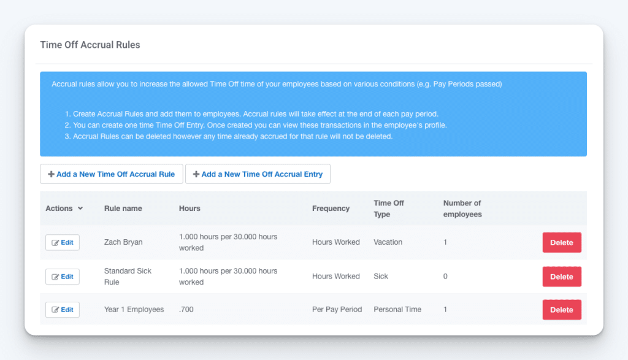Click the Number of employees column header

(462, 209)
